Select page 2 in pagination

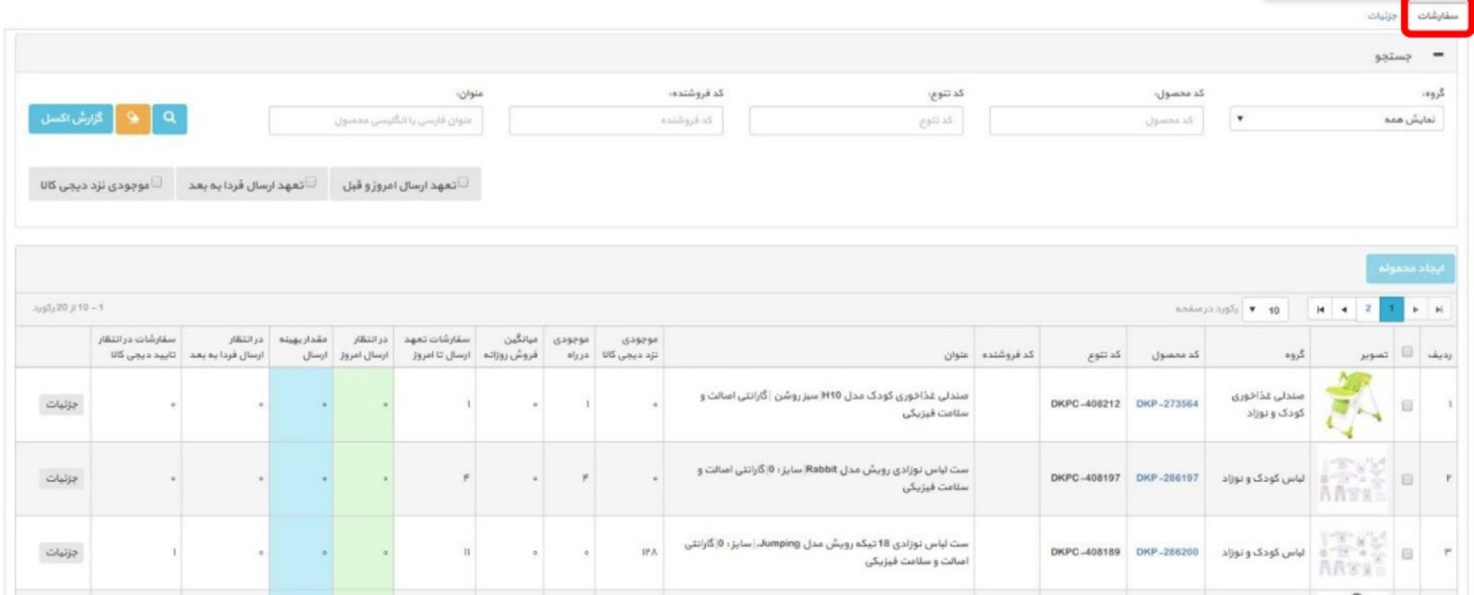1367,309
